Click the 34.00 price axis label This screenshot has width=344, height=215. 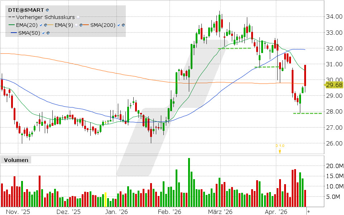tap(335, 16)
